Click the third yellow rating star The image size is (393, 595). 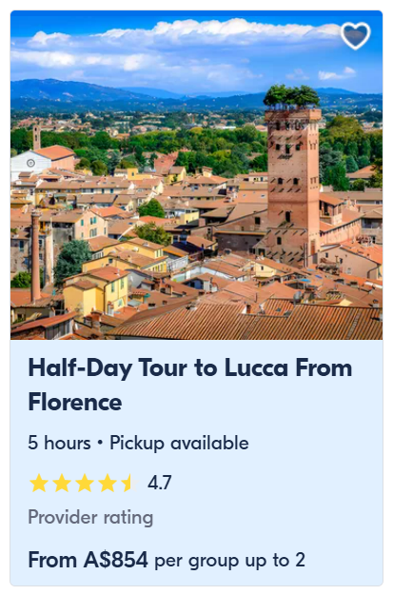click(84, 484)
